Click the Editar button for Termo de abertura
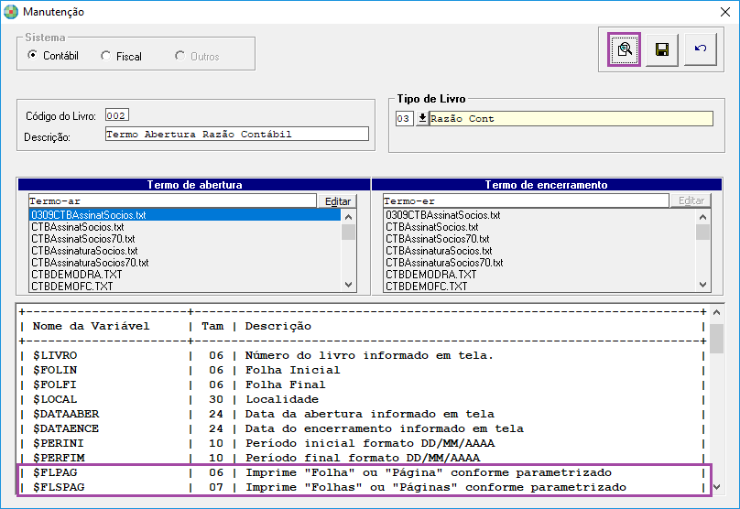The height and width of the screenshot is (509, 740). pos(337,201)
